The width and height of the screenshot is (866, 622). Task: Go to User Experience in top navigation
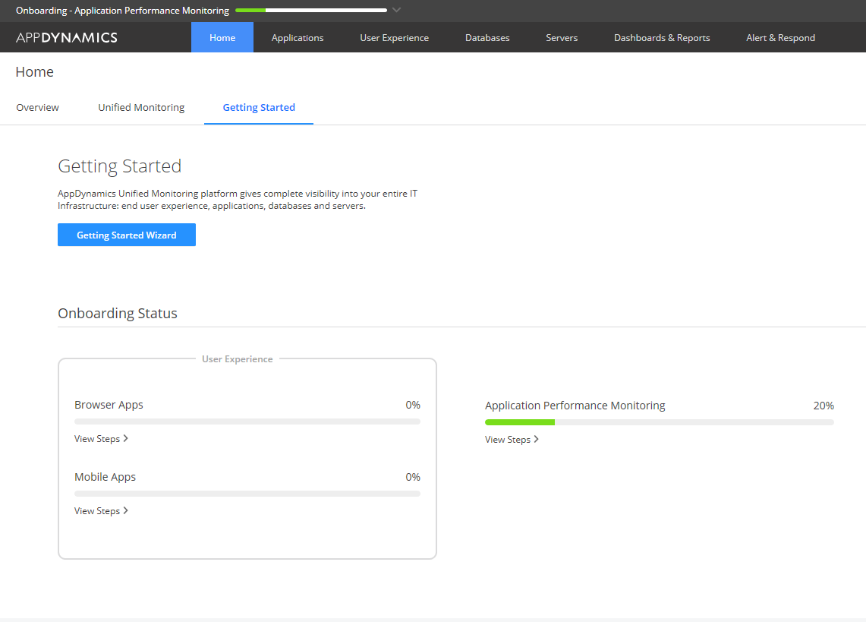(395, 38)
